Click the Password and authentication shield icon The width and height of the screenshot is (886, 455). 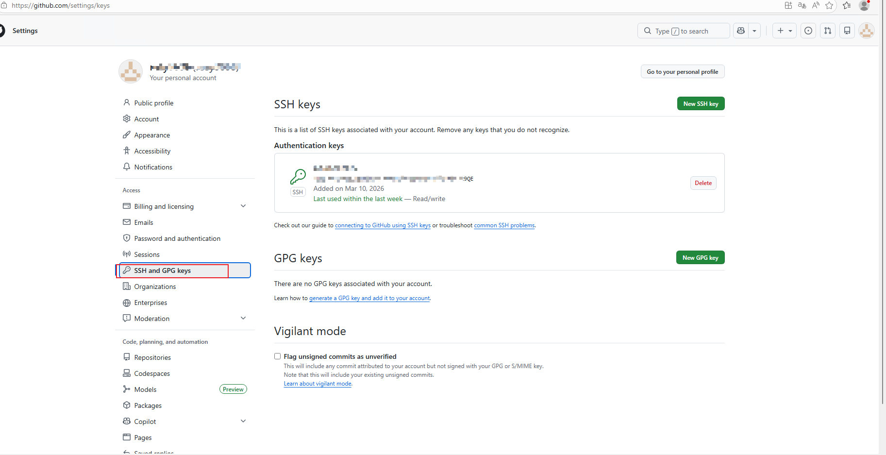click(x=127, y=238)
